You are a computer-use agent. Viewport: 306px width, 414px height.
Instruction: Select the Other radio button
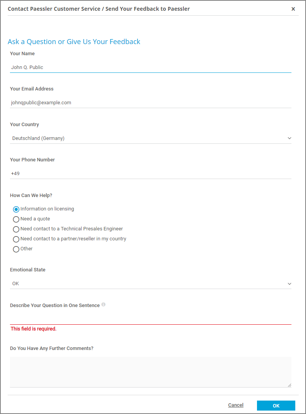pos(16,249)
